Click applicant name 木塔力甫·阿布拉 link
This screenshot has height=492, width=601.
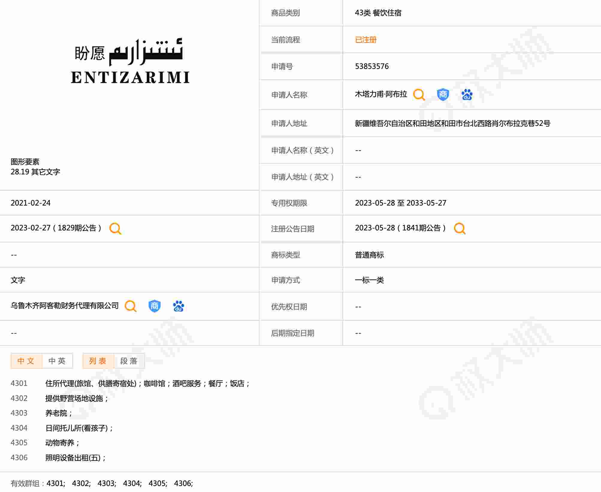pyautogui.click(x=381, y=94)
